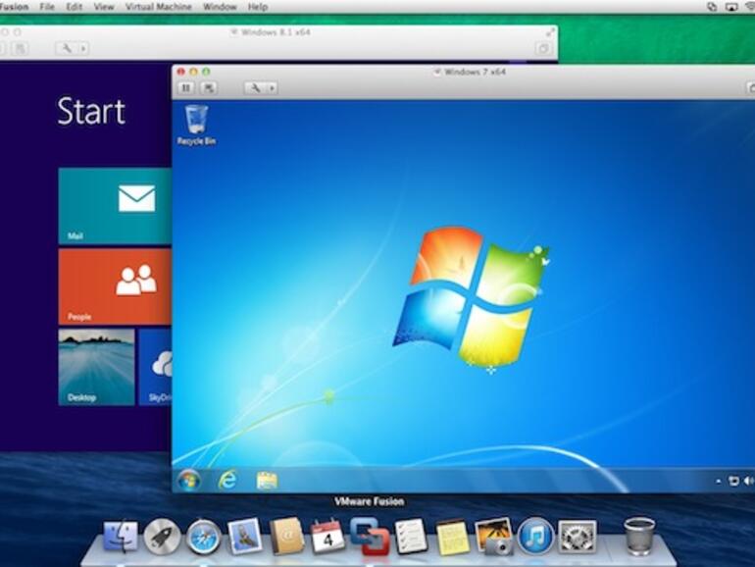Open Windows Explorer from Windows 7 taskbar
This screenshot has width=755, height=567.
[267, 481]
